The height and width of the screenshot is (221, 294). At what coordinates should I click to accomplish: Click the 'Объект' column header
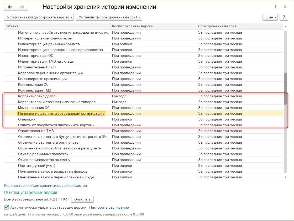(57, 26)
